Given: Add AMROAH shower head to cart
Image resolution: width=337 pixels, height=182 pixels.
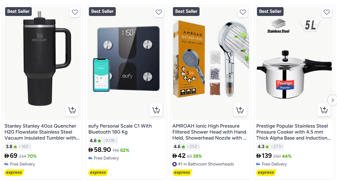Looking at the screenshot, I should click(240, 110).
